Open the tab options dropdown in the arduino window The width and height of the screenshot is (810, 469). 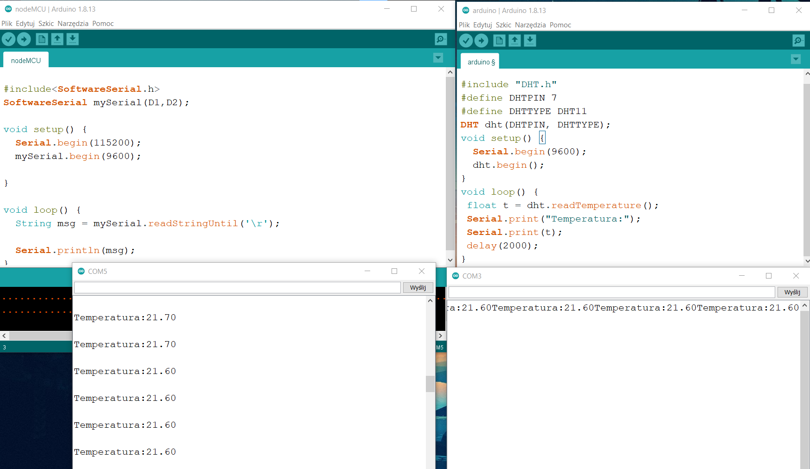click(796, 59)
